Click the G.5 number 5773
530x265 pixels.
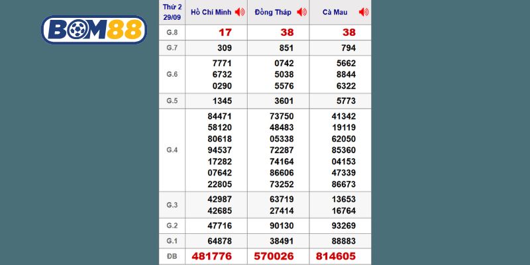(x=346, y=101)
